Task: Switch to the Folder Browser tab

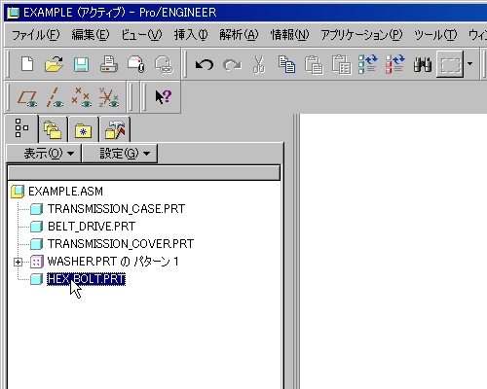Action: coord(53,130)
